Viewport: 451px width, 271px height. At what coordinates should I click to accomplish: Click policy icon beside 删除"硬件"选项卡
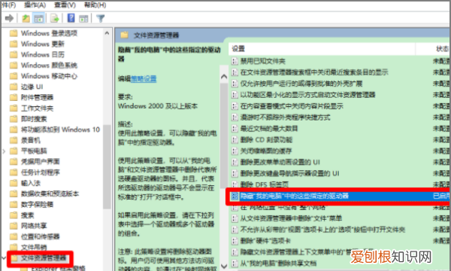(x=235, y=241)
